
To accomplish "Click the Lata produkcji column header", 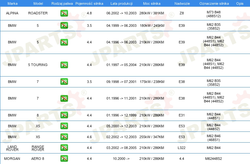I will [x=121, y=4].
